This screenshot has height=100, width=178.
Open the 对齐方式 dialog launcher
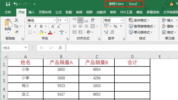(99, 39)
